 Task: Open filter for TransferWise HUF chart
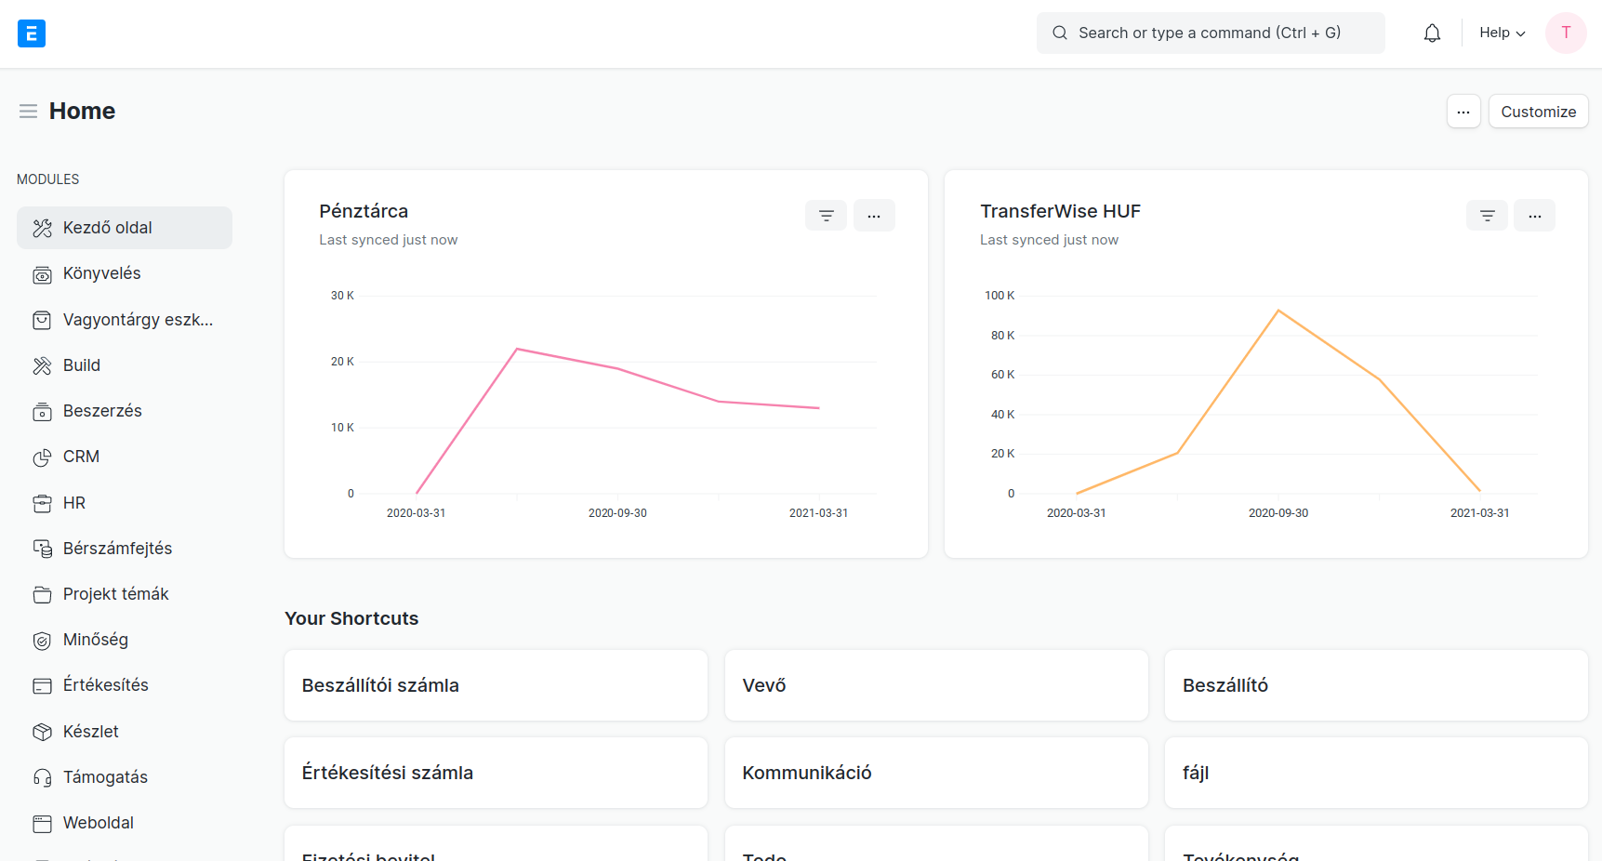(1487, 216)
